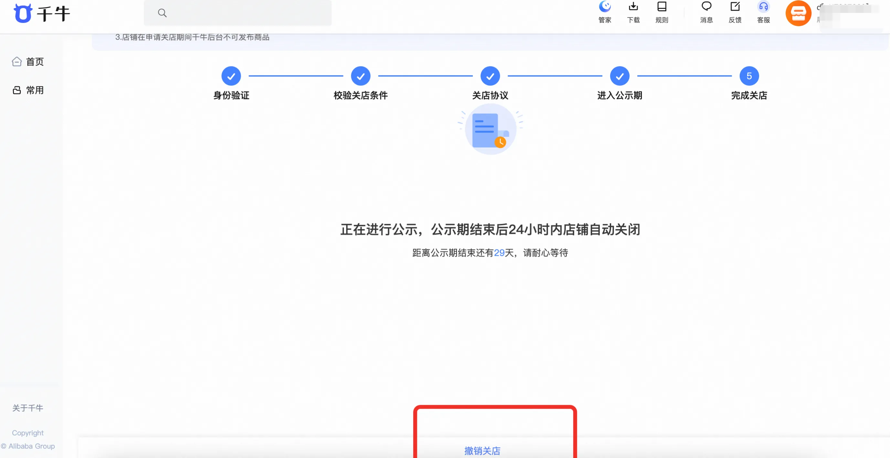Open the 消息 messages icon
890x458 pixels.
point(706,6)
